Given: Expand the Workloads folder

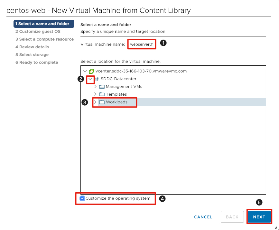Looking at the screenshot, I should click(x=95, y=102).
